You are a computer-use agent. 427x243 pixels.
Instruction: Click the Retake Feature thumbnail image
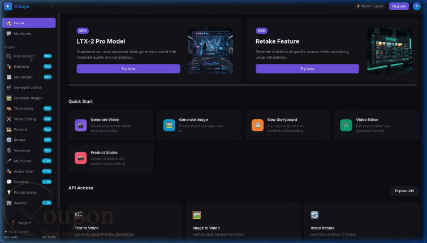click(390, 51)
